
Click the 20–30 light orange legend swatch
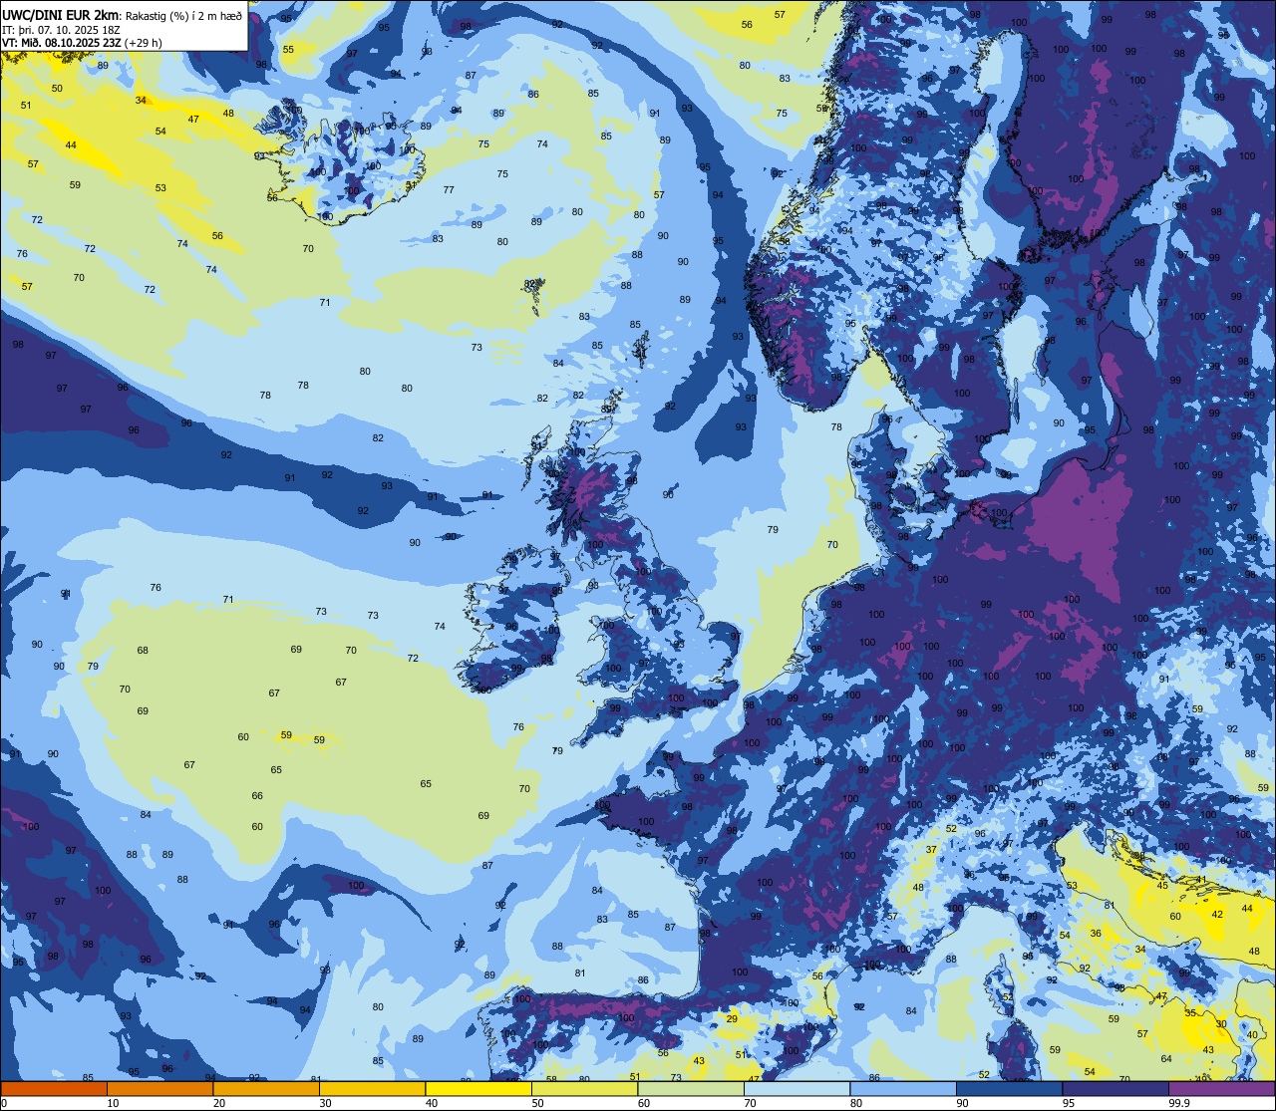tap(266, 1088)
